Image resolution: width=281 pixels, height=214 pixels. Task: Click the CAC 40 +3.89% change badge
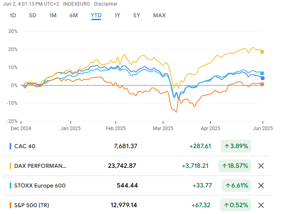pos(236,146)
